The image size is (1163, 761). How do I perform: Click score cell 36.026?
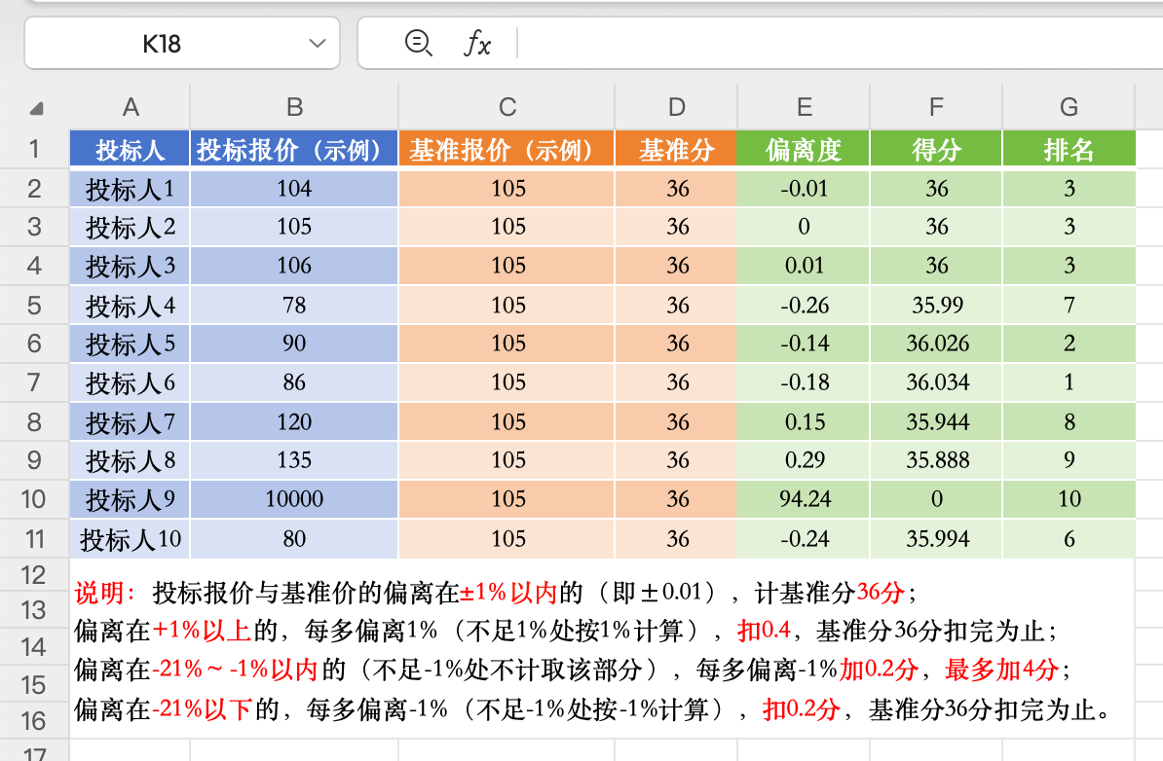pyautogui.click(x=936, y=344)
